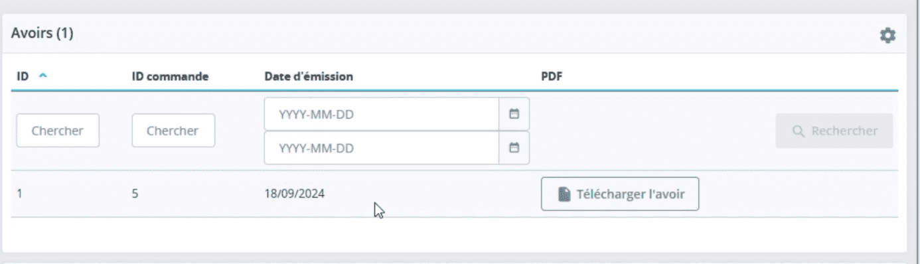920x264 pixels.
Task: Click order ID 5 in the row
Action: click(x=135, y=194)
